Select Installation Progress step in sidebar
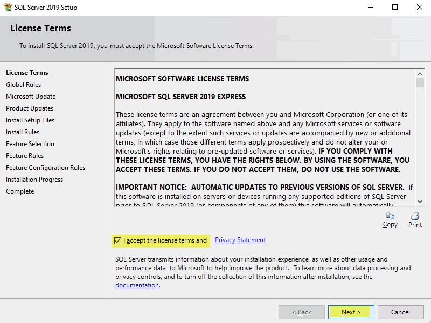Image resolution: width=431 pixels, height=323 pixels. (34, 180)
